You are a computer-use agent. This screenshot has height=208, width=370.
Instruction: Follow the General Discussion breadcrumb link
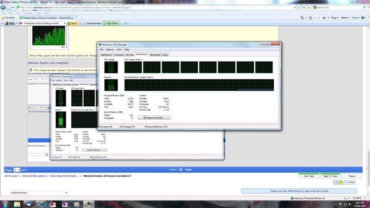[x=35, y=176]
